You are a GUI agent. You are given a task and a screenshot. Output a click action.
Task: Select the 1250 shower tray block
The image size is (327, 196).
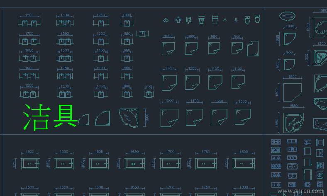(169, 83)
